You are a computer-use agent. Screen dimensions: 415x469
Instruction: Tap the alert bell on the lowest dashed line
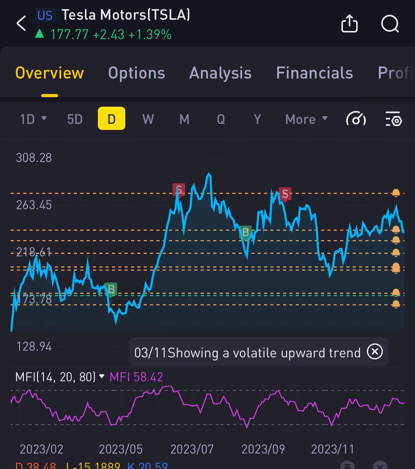coord(396,304)
